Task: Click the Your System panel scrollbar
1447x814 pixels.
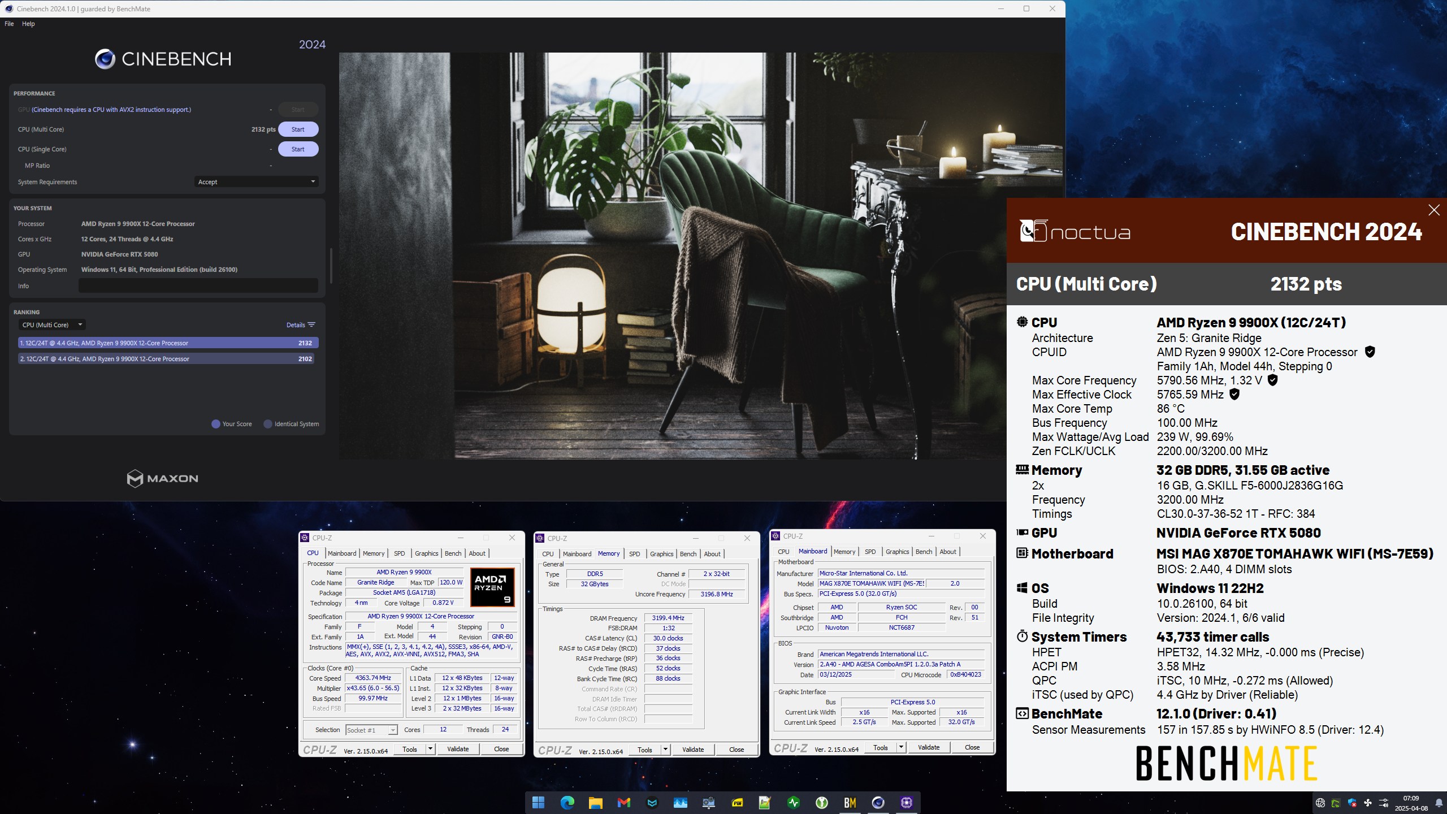Action: (x=331, y=266)
